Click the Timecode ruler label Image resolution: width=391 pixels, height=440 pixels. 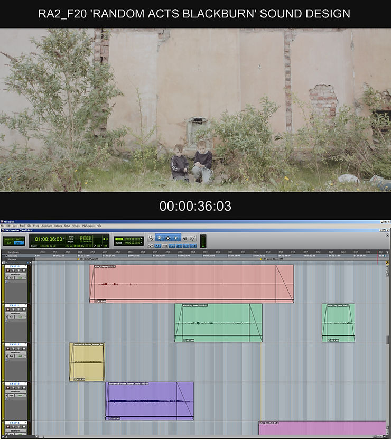[12, 256]
